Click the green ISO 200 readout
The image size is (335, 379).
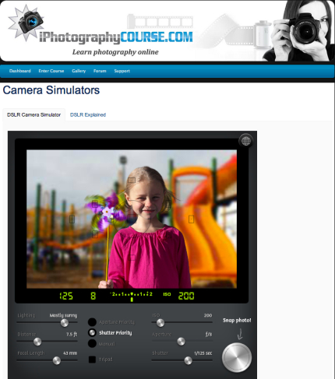(x=186, y=296)
